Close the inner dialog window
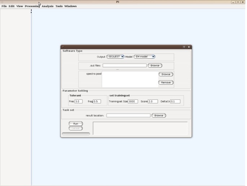Screen dimensions: 247x186 coord(189,47)
